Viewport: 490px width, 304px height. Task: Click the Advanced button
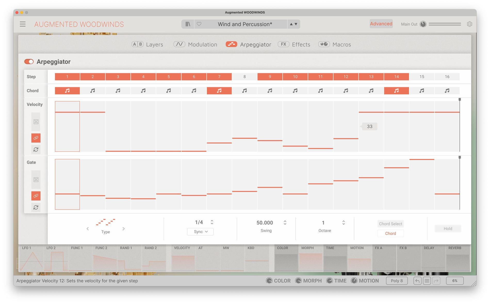pos(381,24)
